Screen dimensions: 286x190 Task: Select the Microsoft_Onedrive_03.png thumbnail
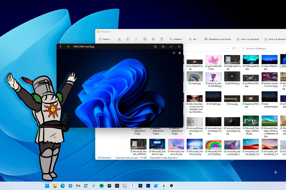pos(195,144)
